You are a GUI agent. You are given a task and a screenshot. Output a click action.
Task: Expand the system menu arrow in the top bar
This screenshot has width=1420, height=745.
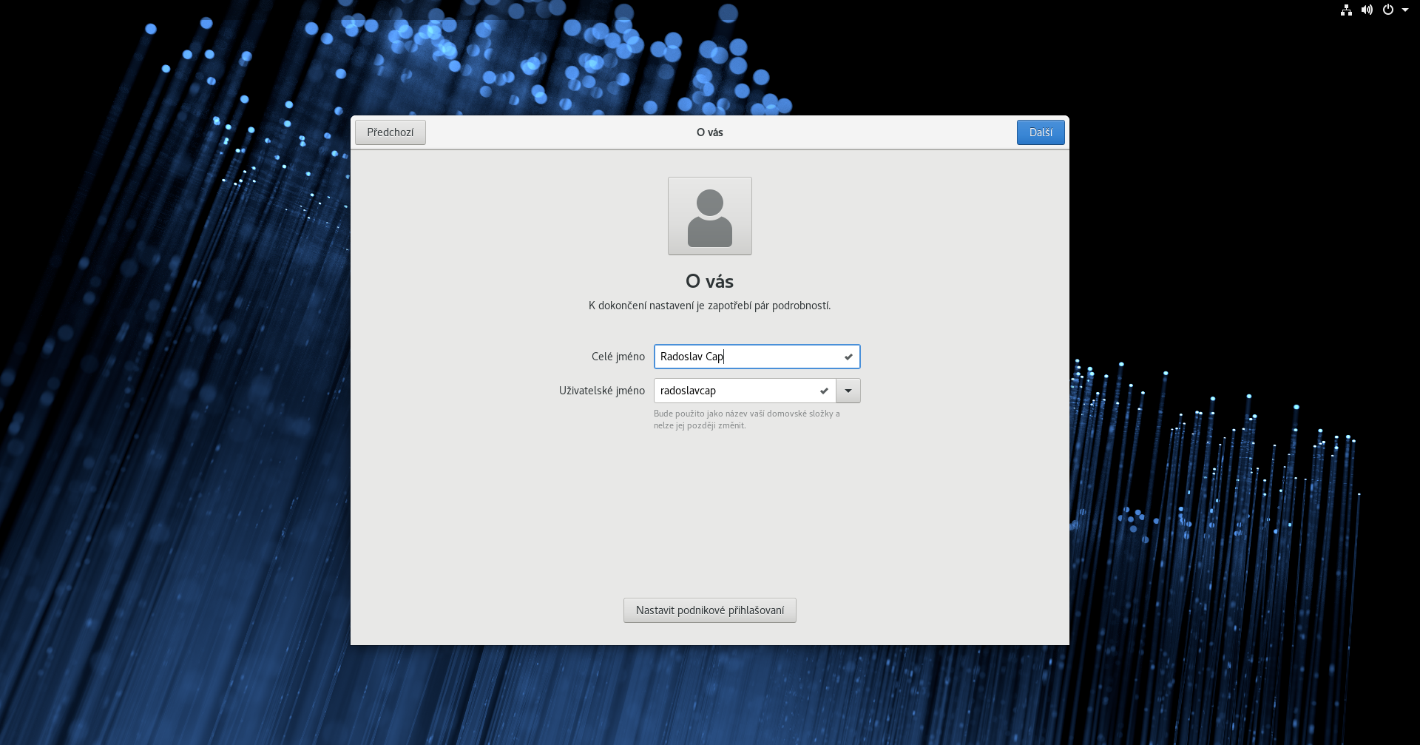(x=1405, y=10)
